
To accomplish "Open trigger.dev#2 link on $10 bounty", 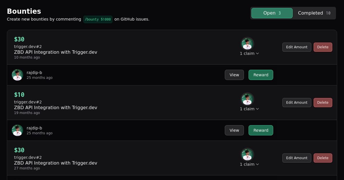I will (28, 102).
